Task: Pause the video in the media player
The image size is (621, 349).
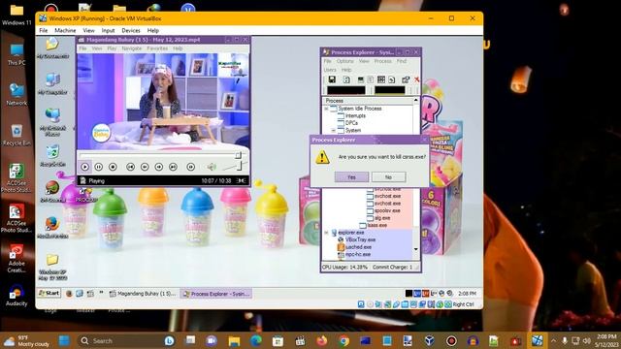Action: tap(99, 167)
